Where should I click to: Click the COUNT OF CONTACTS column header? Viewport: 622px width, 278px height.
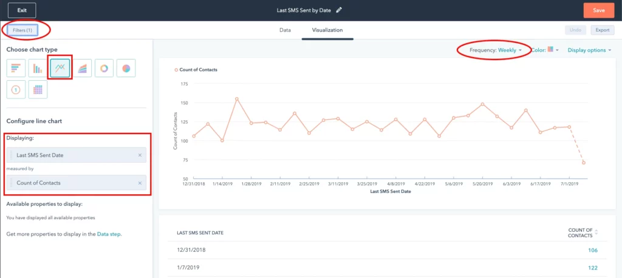click(580, 233)
